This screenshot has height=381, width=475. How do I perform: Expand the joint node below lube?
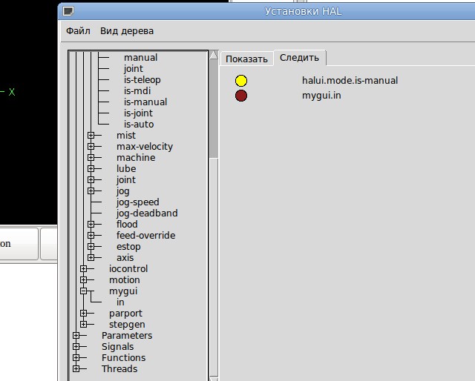pyautogui.click(x=91, y=180)
